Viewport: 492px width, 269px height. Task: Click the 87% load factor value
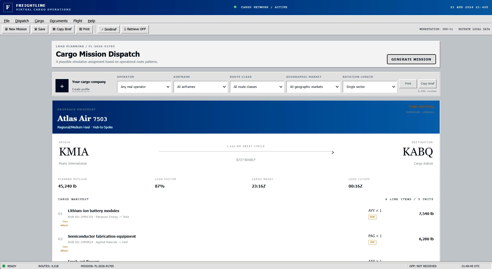pyautogui.click(x=160, y=186)
